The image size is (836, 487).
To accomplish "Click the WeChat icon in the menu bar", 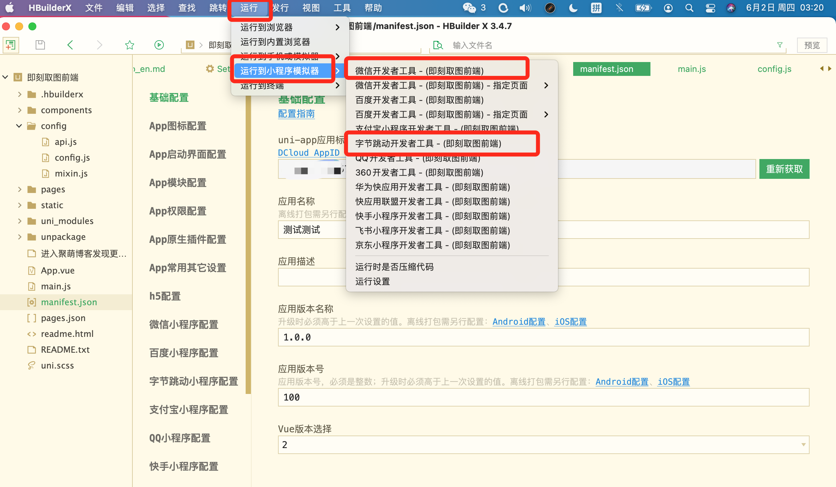I will click(469, 8).
